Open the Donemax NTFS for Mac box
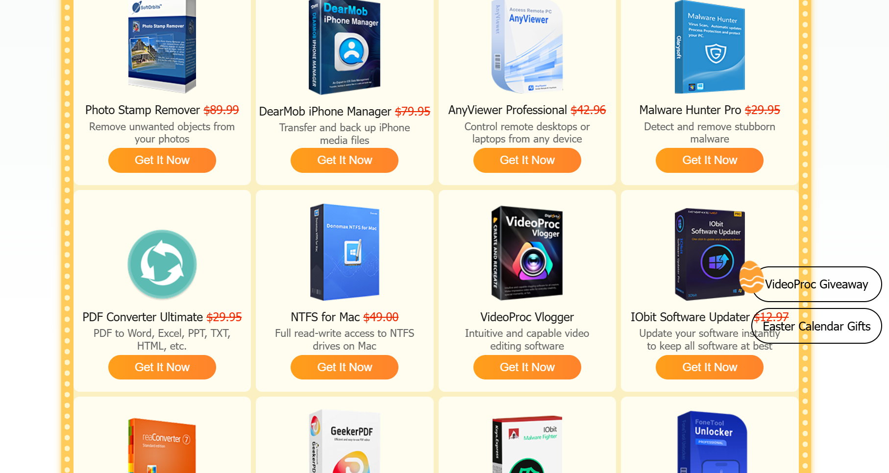This screenshot has height=473, width=889. [345, 252]
